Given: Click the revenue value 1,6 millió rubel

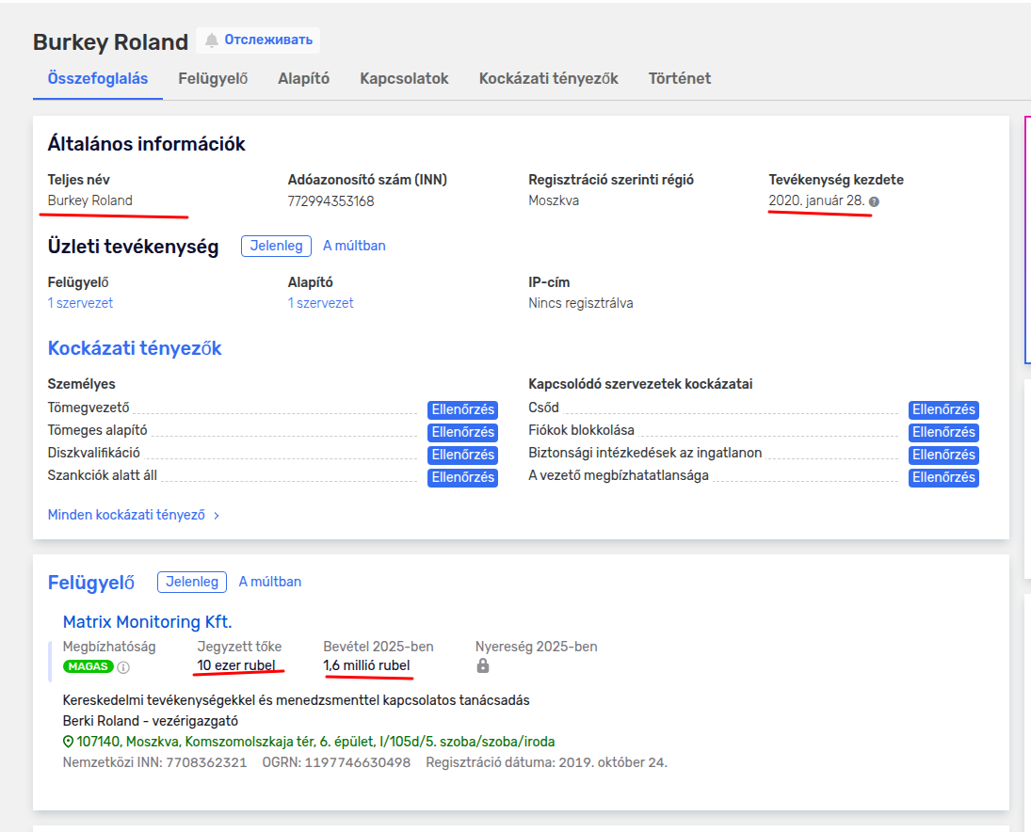Looking at the screenshot, I should [x=366, y=665].
